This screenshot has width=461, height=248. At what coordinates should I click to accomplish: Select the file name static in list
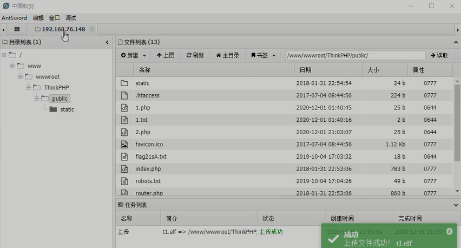point(142,83)
